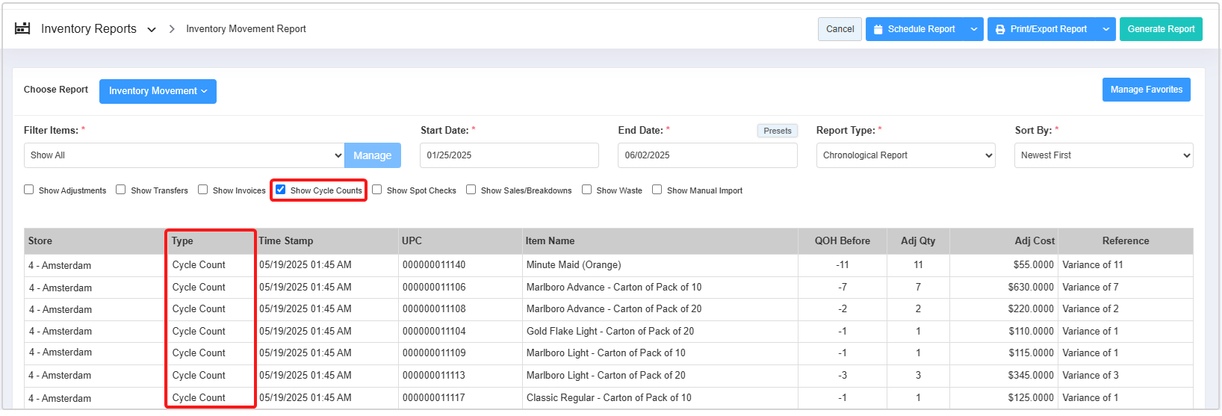The height and width of the screenshot is (416, 1222).
Task: Enable the Show Adjustments checkbox
Action: click(x=29, y=190)
